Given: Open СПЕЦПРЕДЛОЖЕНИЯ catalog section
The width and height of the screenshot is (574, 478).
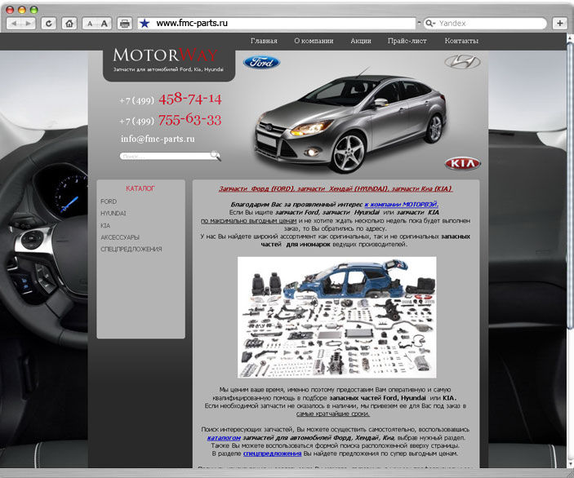Looking at the screenshot, I should point(131,249).
